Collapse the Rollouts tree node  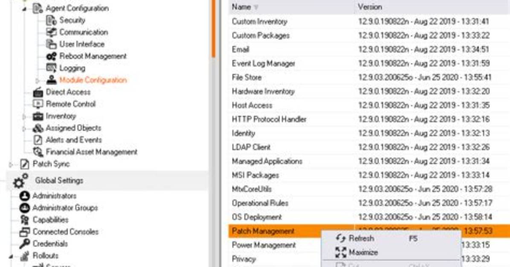coord(11,256)
